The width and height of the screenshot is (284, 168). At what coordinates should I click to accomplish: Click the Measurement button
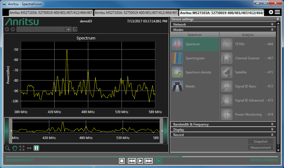pos(260,148)
